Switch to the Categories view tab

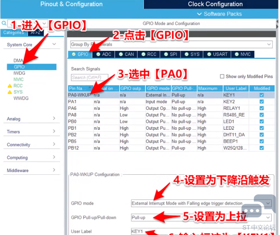[14, 33]
